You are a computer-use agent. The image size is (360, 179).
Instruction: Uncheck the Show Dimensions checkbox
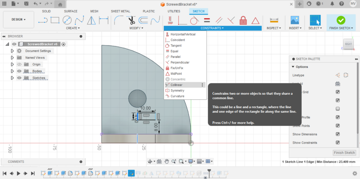[338, 134]
